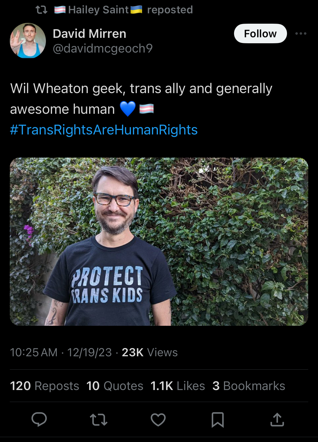
Task: Open the @davidmcgeoch9 handle
Action: (103, 48)
